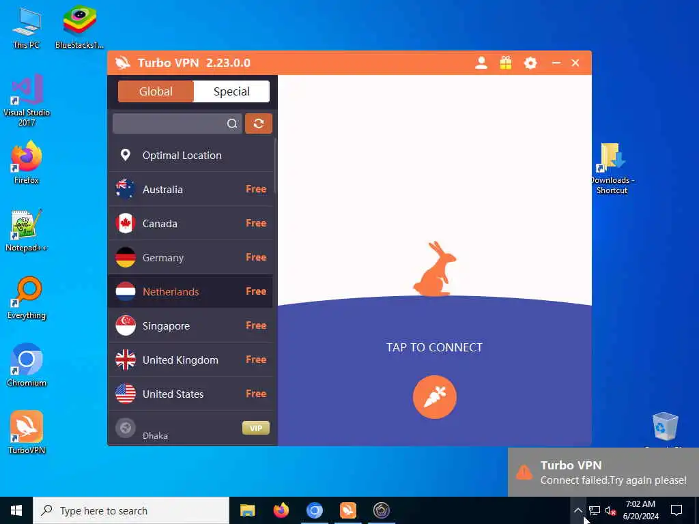Open Turbo VPN settings gear

point(530,63)
